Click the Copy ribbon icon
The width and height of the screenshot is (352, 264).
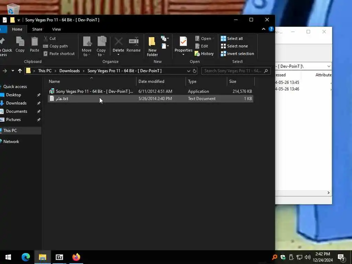point(20,44)
